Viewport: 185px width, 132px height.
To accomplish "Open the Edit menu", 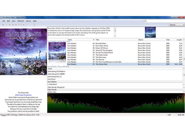I will [9, 21].
